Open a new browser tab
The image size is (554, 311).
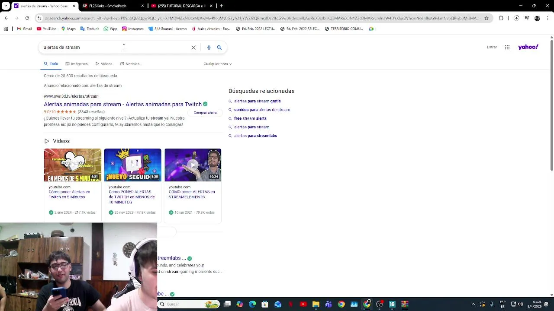point(222,6)
